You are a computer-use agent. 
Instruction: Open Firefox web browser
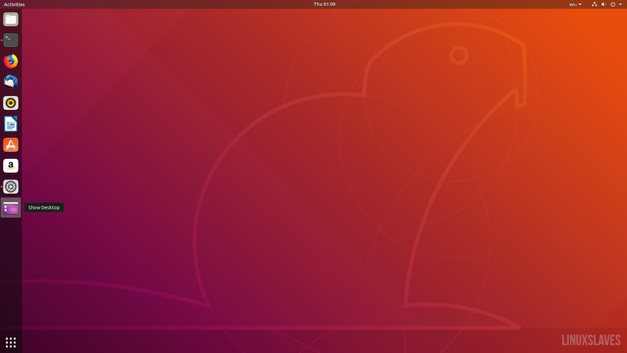tap(11, 61)
